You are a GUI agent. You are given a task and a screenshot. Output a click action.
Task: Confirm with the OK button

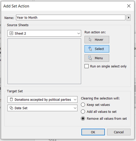[x=93, y=132]
